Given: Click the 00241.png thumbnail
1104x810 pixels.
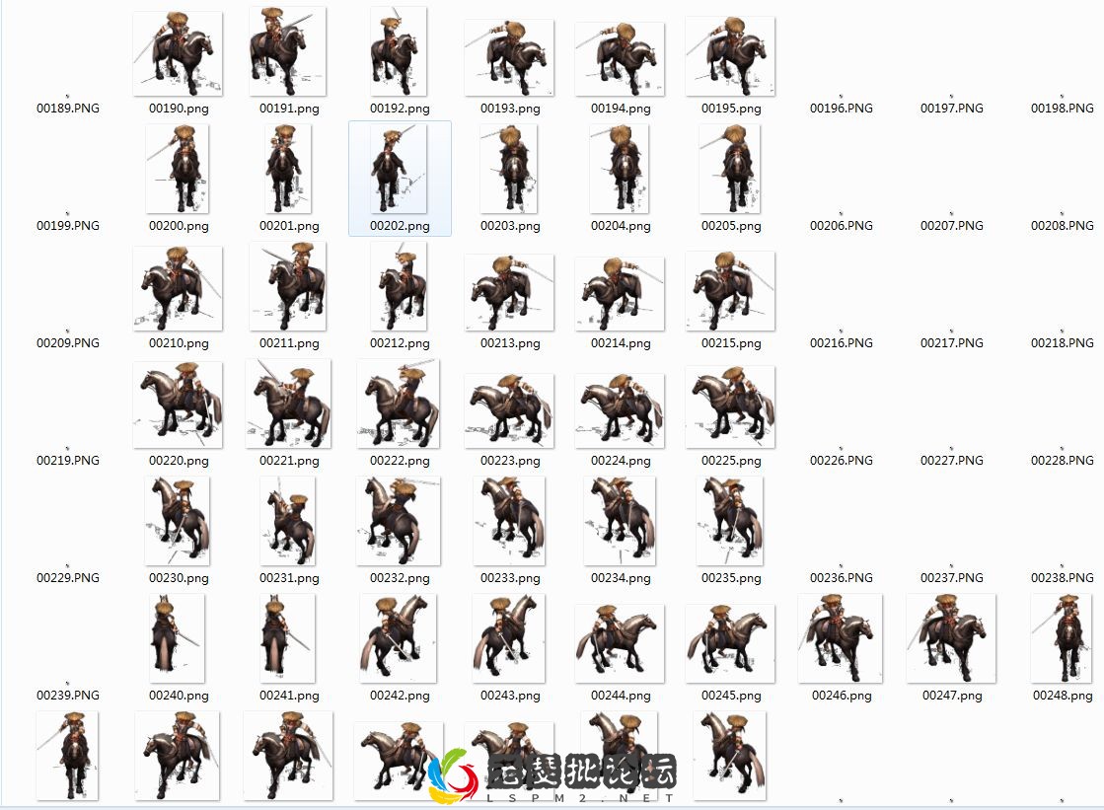Looking at the screenshot, I should coord(288,638).
